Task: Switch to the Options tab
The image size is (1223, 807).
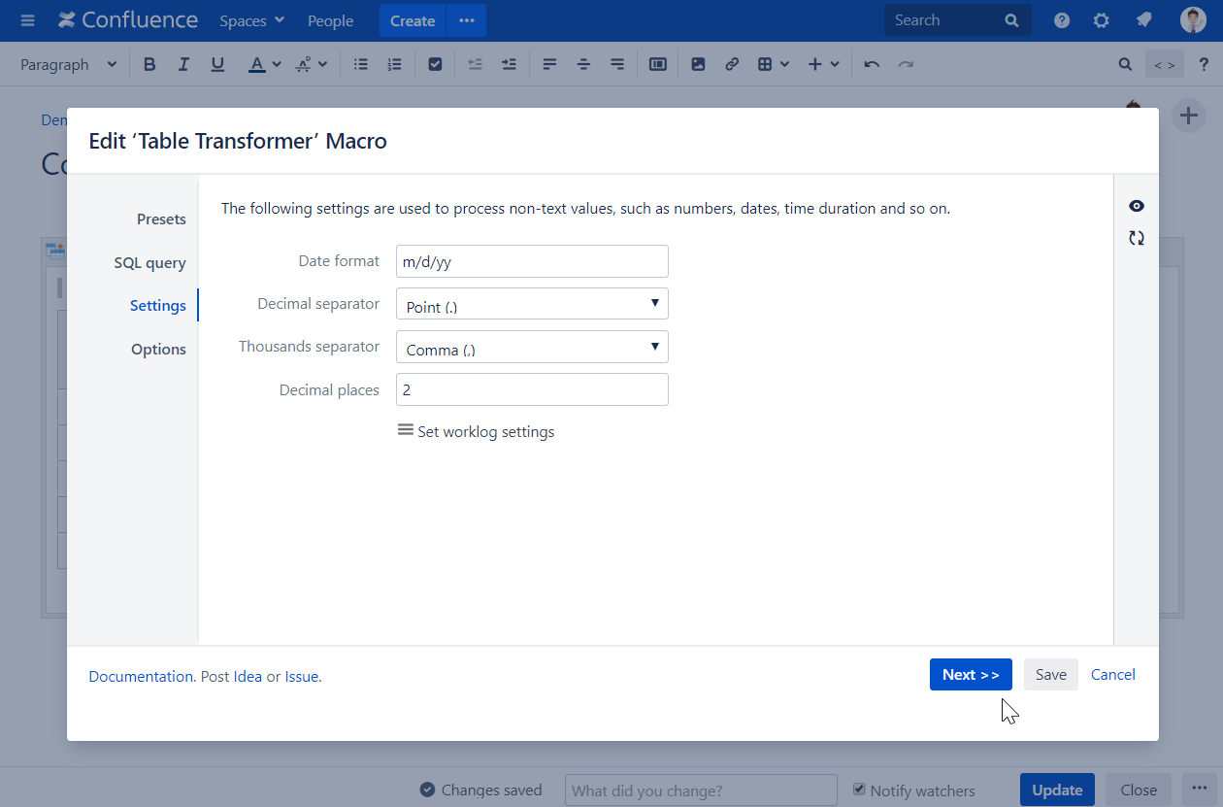Action: pyautogui.click(x=158, y=350)
